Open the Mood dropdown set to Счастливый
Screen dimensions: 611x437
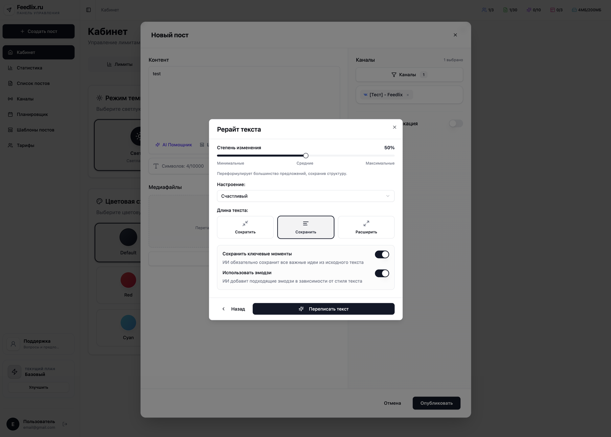[x=305, y=196]
